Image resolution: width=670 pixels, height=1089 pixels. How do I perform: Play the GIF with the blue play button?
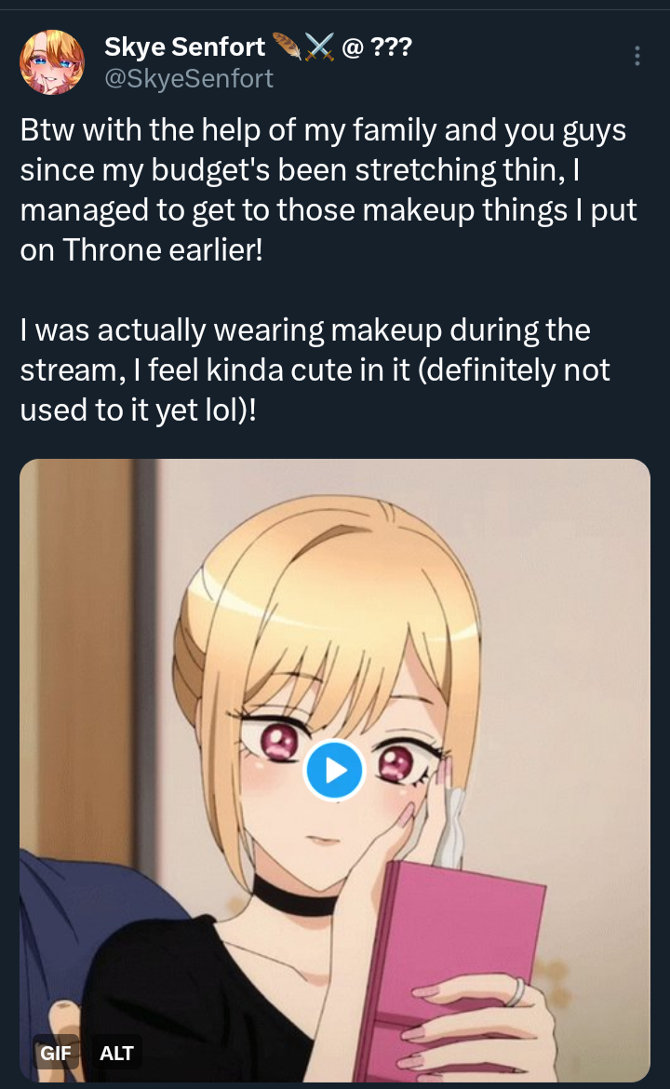335,771
